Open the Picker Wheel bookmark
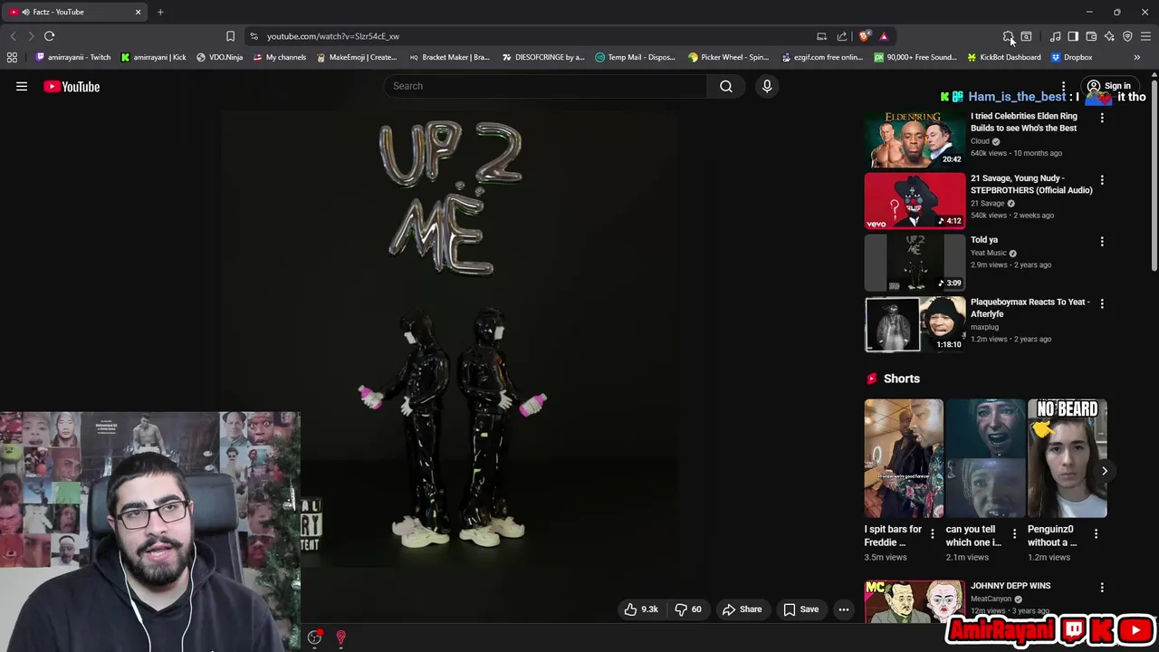Viewport: 1159px width, 652px height. point(728,57)
